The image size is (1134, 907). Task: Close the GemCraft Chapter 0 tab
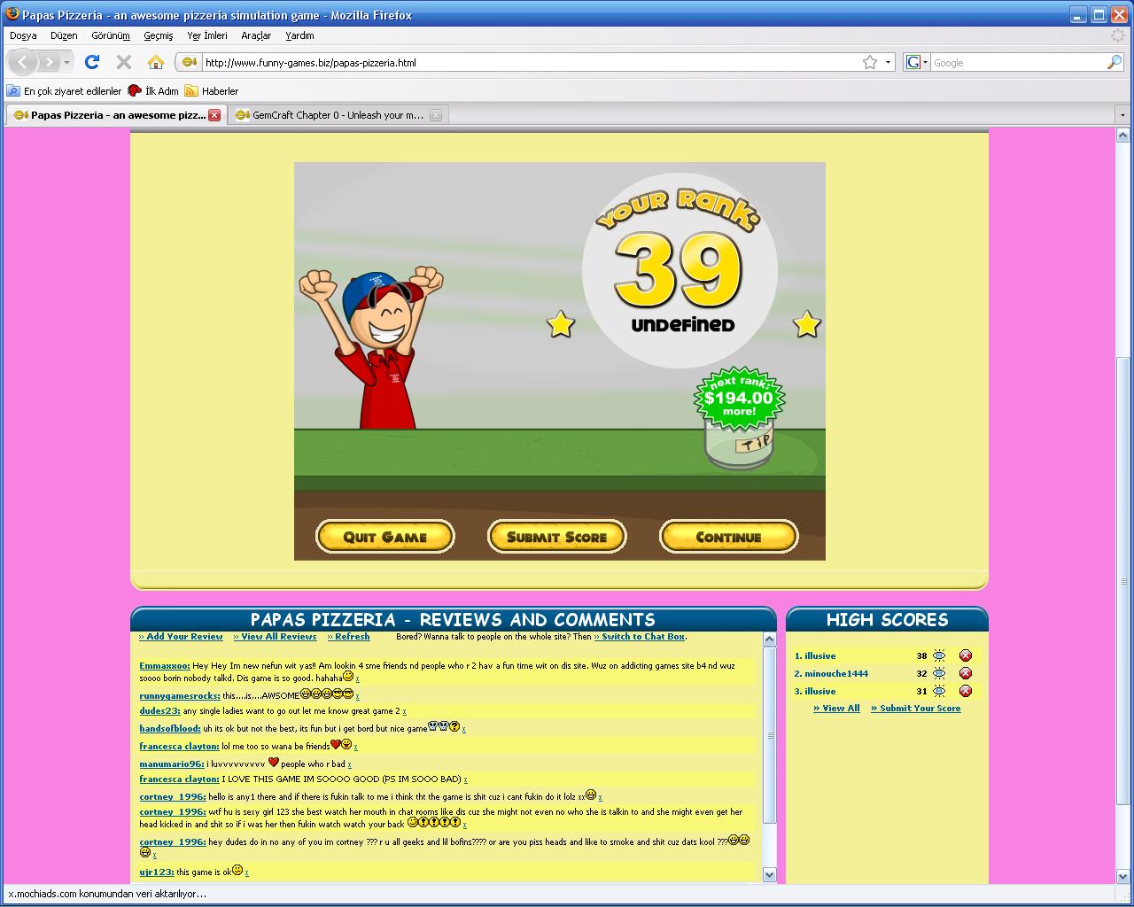436,115
